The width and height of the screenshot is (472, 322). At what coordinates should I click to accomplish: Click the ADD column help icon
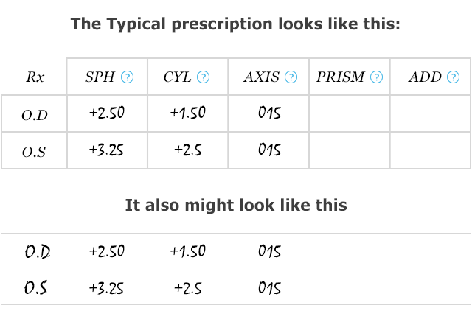454,77
